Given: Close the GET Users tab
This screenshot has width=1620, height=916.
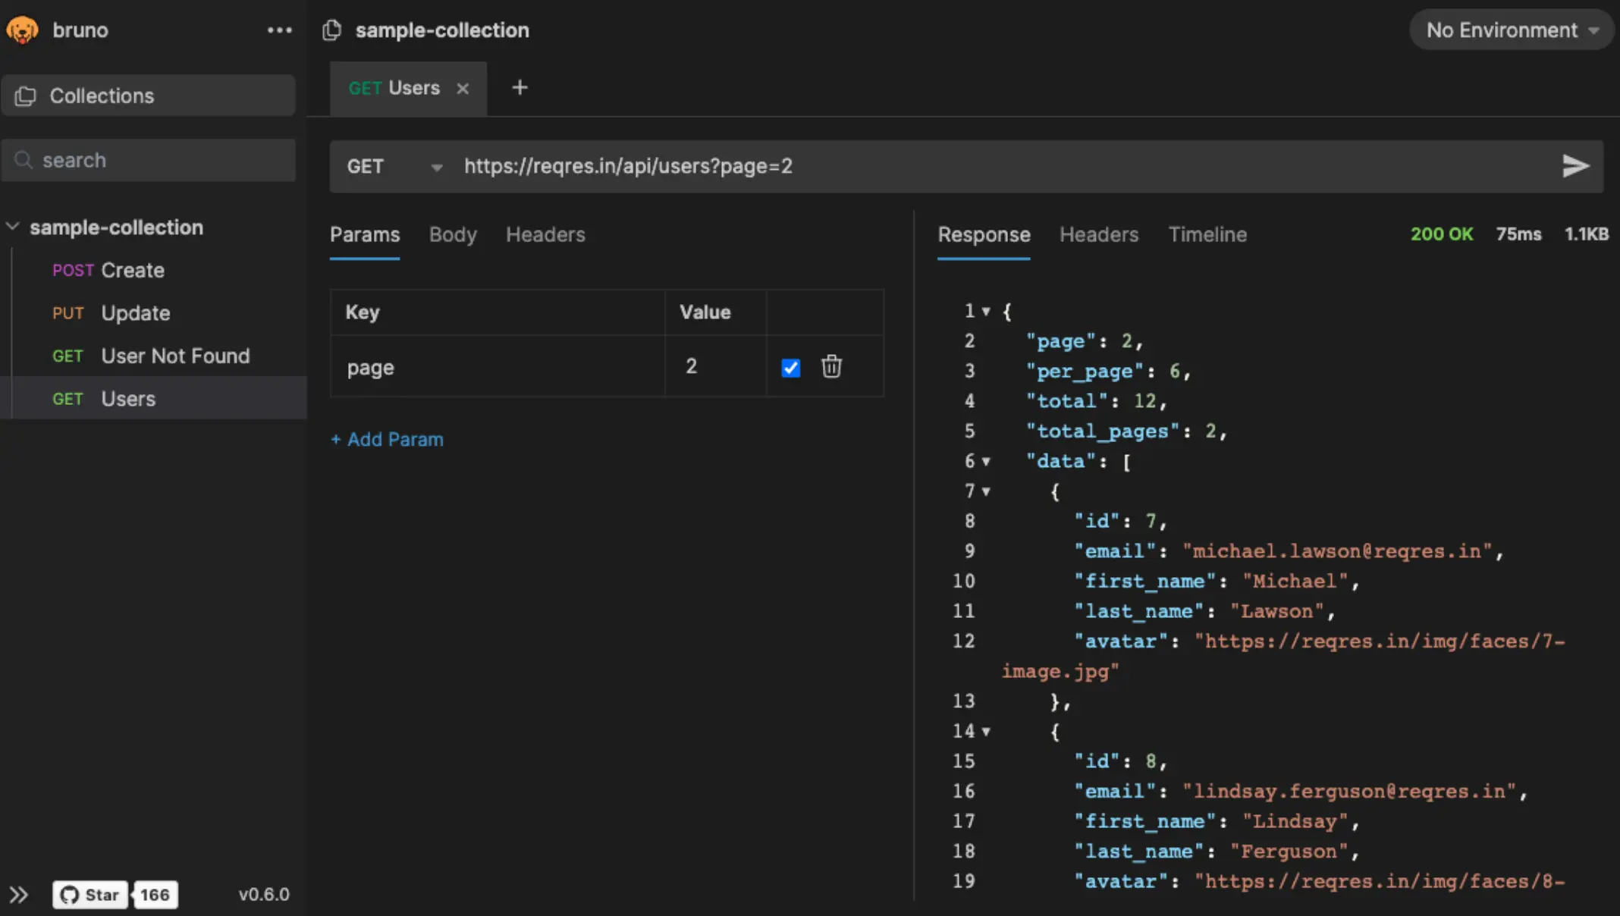Looking at the screenshot, I should click(463, 89).
